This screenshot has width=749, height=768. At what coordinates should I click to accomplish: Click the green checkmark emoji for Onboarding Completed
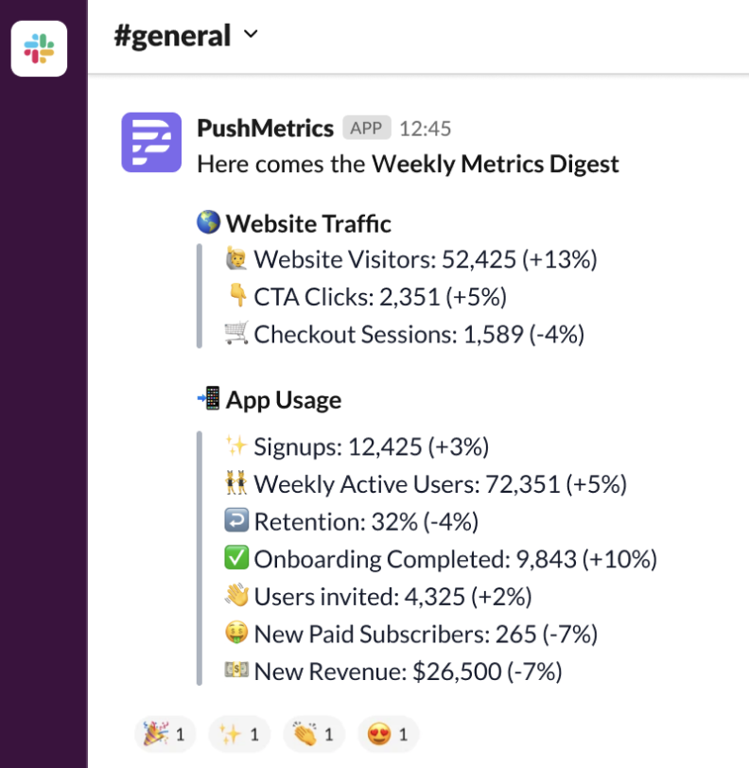click(x=236, y=559)
